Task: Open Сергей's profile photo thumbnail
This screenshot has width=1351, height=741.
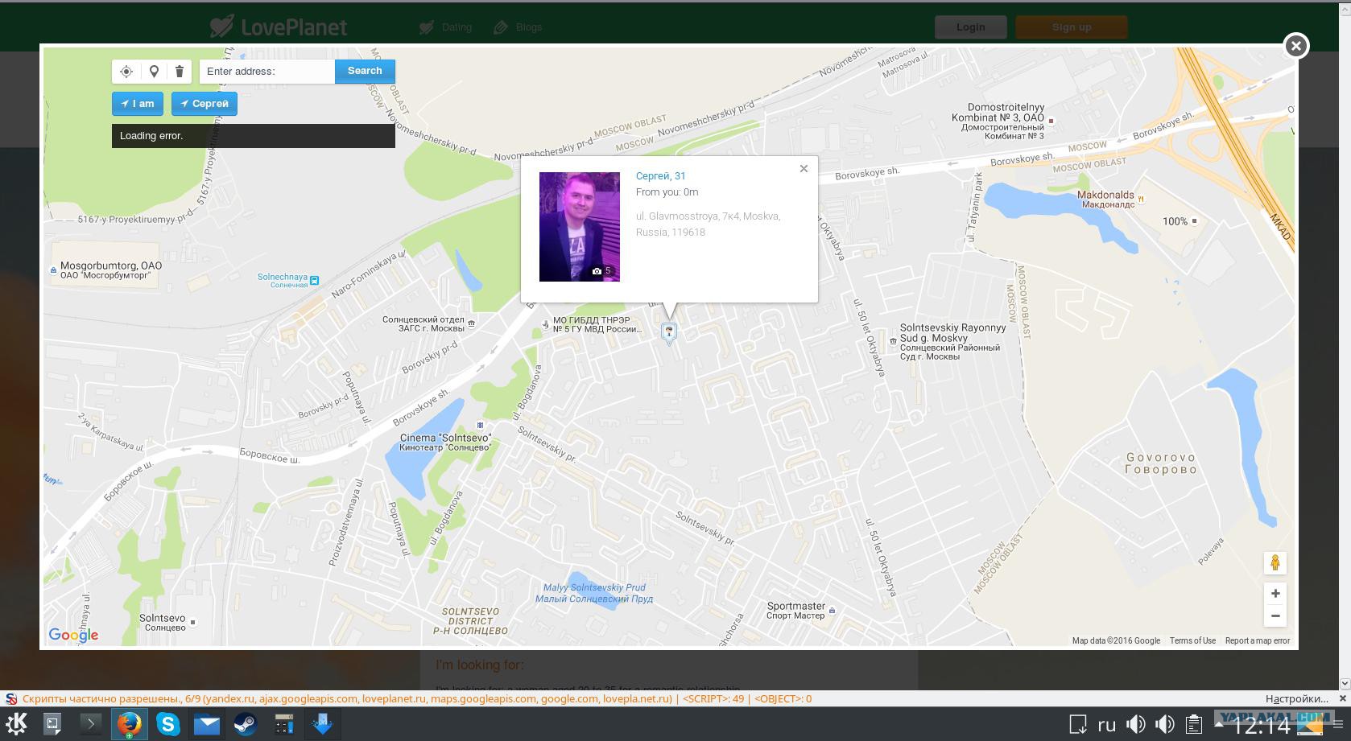Action: click(580, 227)
